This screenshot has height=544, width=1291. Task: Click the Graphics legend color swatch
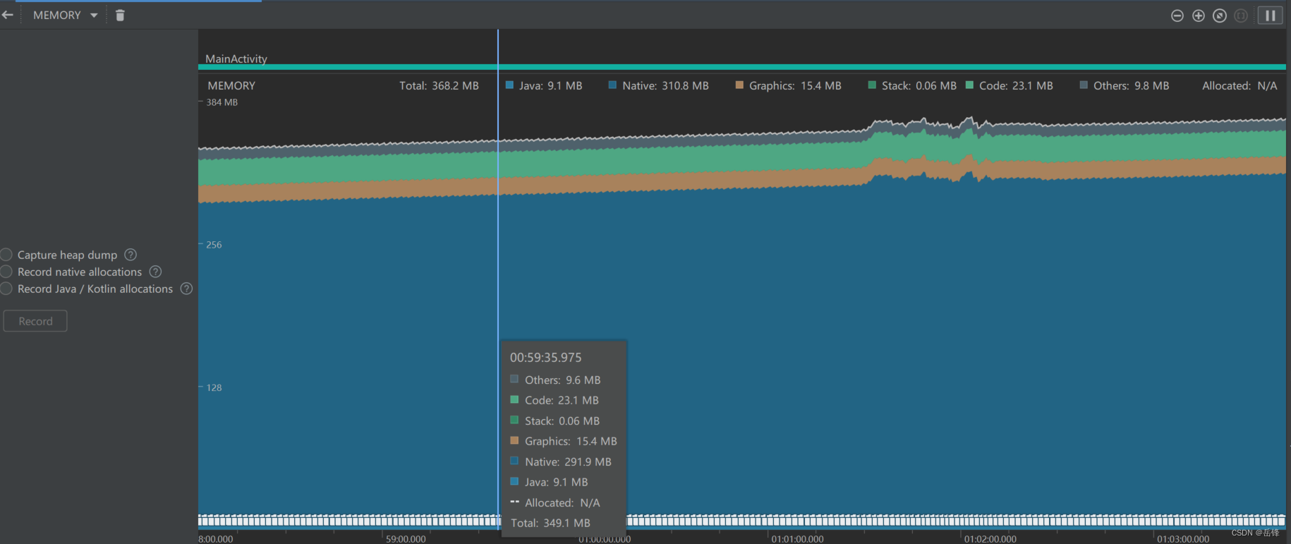pyautogui.click(x=739, y=85)
